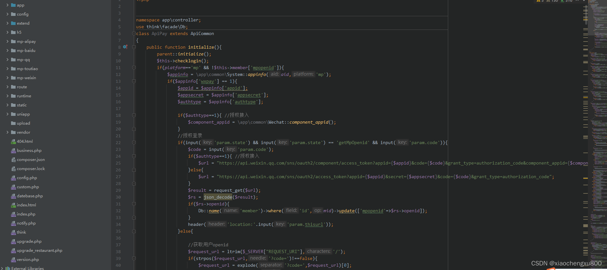
Task: Click the ApiCommon class name in code
Action: [x=202, y=33]
